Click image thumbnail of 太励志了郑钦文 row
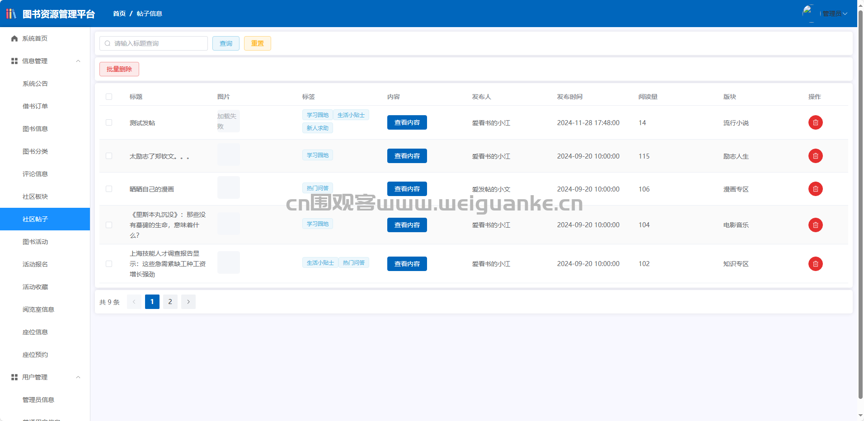 pos(229,154)
